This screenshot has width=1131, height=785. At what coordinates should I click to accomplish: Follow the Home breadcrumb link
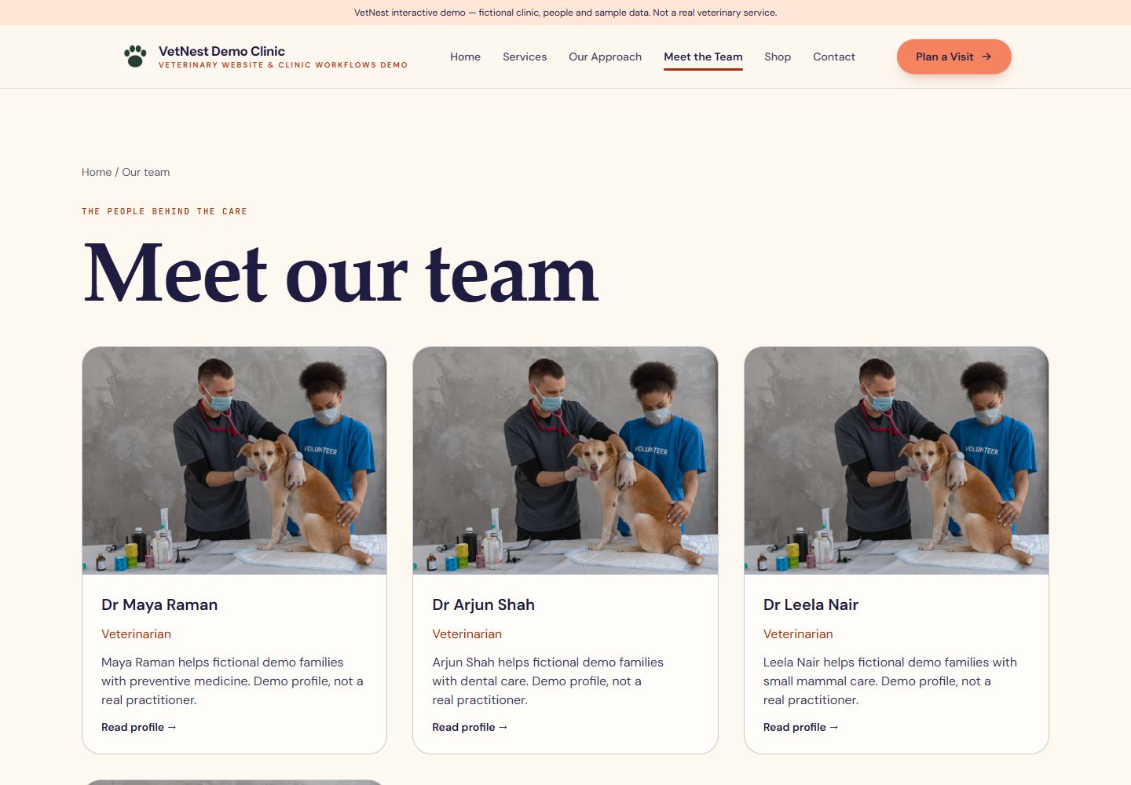tap(97, 172)
